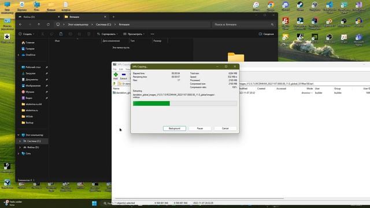The width and height of the screenshot is (370, 208).
Task: Open the more options ellipsis in Explorer
Action: 153,34
